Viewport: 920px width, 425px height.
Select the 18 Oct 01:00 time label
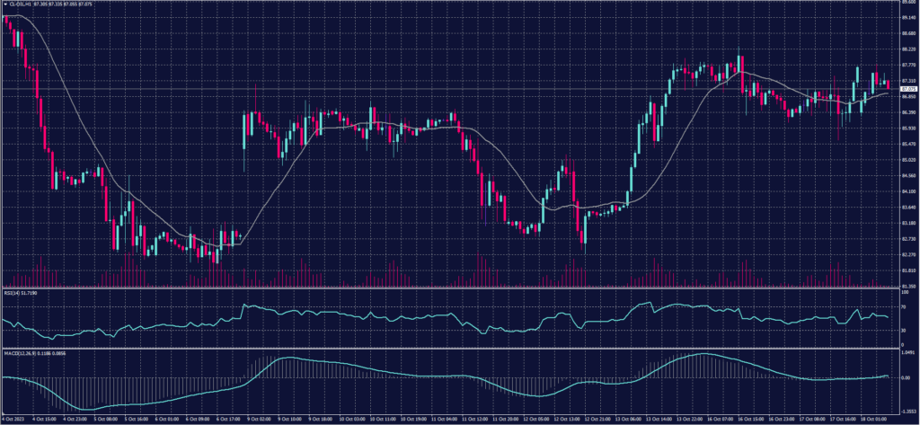(873, 419)
